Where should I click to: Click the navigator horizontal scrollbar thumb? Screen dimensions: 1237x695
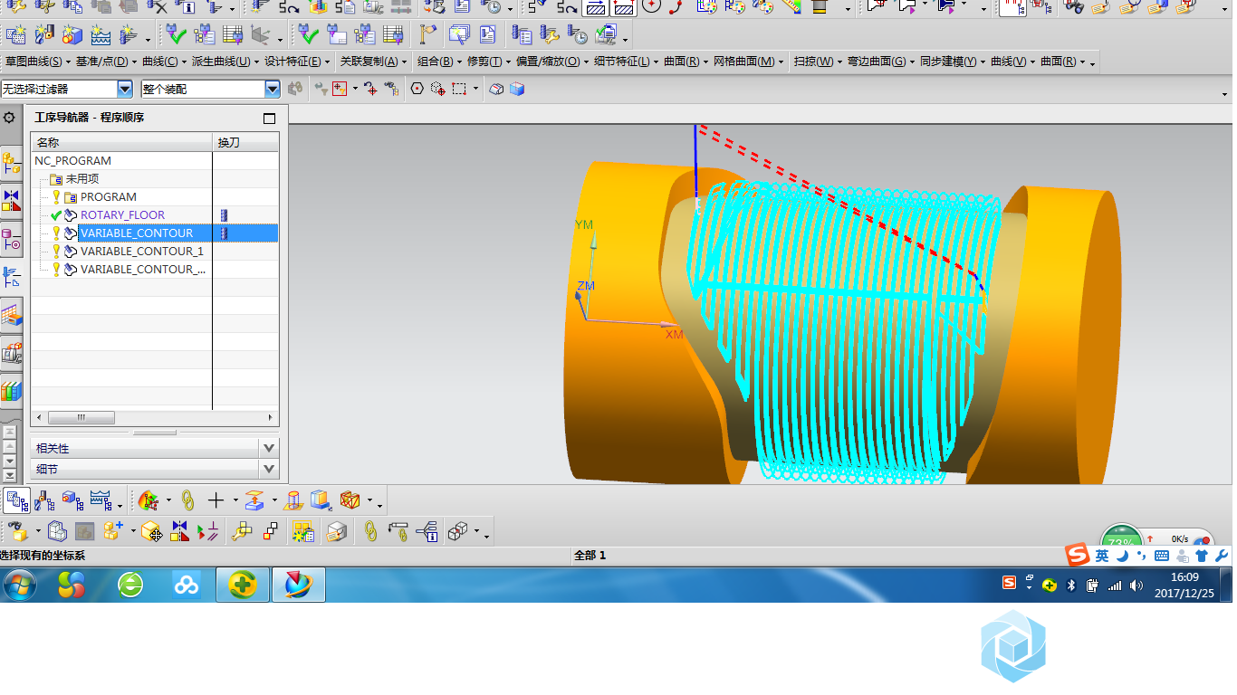point(81,417)
